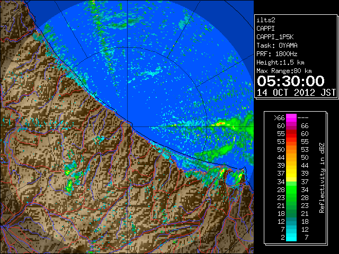Click the 05:30:00 timestamp
Viewport: 339px width, 254px height.
[x=291, y=81]
